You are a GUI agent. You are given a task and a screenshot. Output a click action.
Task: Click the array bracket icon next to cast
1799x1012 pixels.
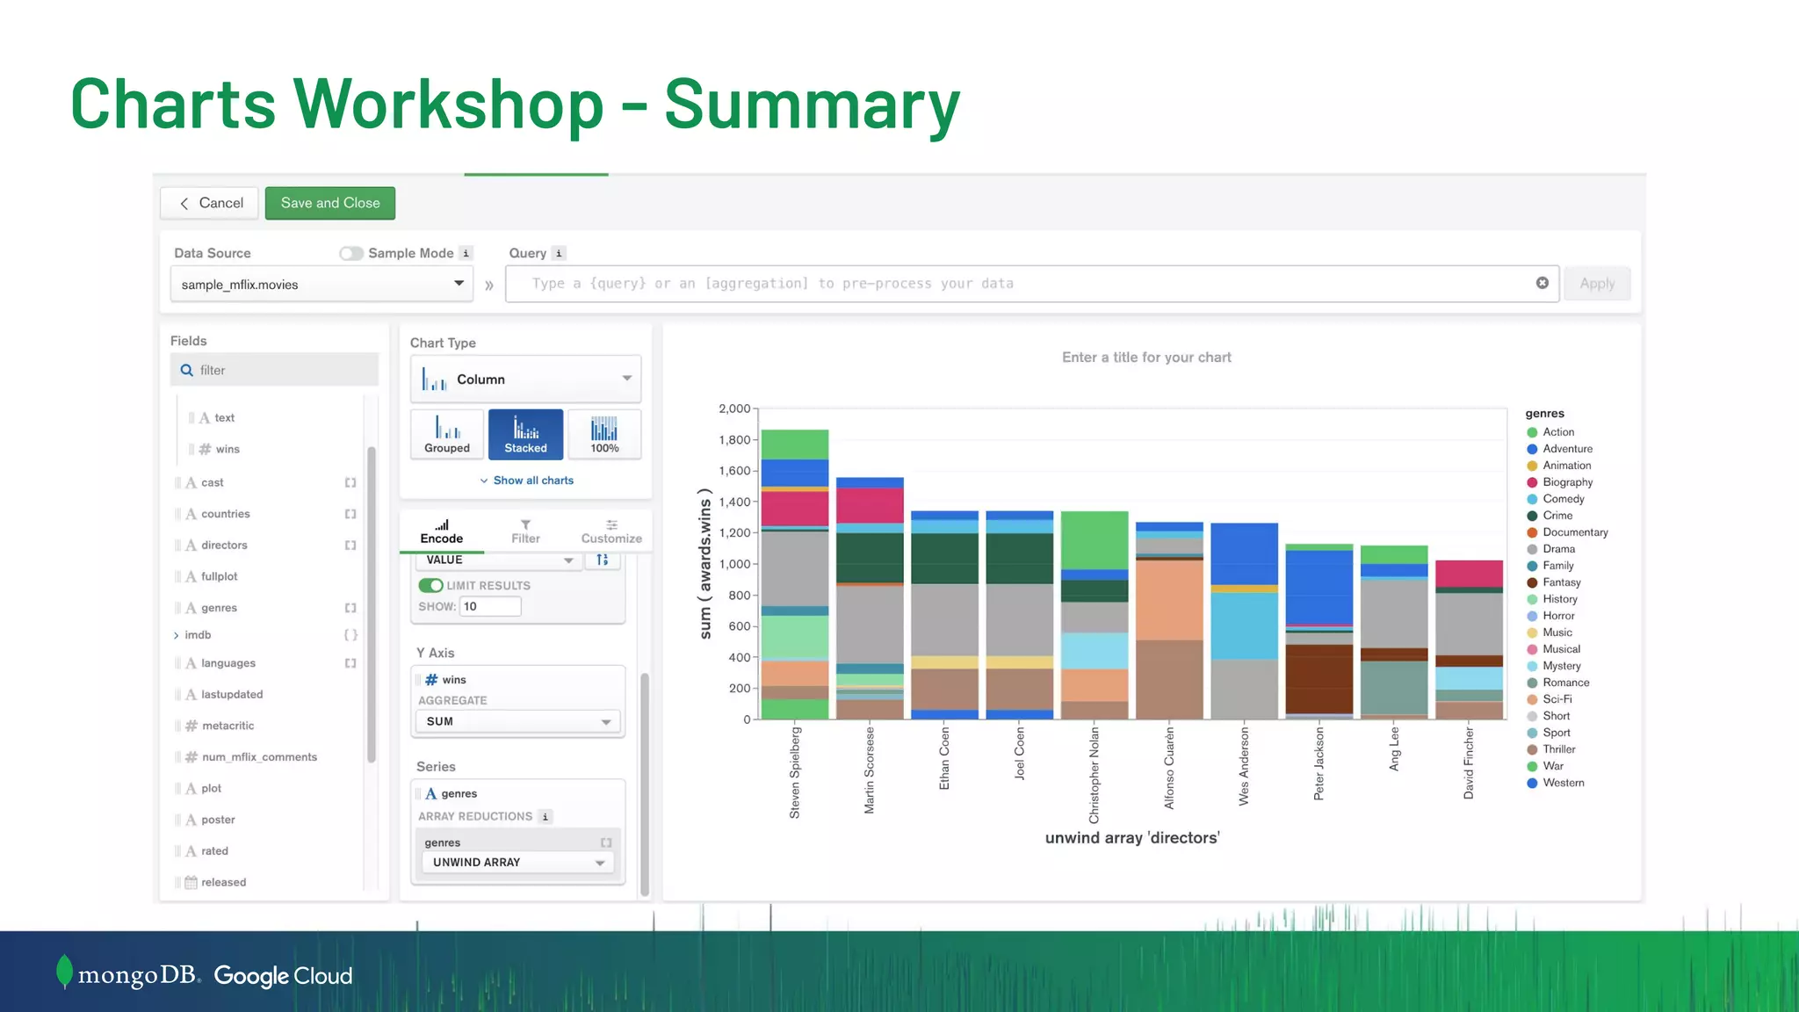coord(350,482)
